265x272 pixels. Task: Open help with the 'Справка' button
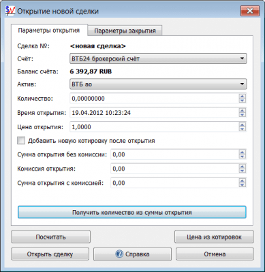pos(132,254)
